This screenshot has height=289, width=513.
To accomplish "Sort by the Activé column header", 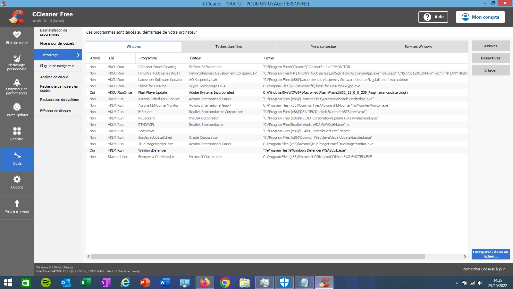I will (x=95, y=58).
